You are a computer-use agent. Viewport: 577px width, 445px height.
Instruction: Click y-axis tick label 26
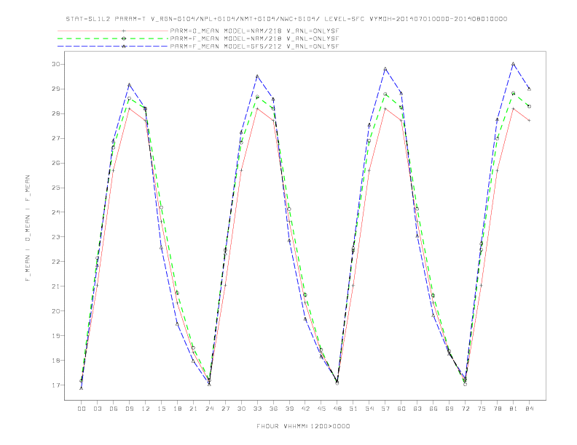tap(56, 163)
